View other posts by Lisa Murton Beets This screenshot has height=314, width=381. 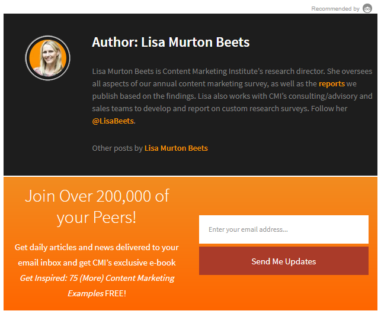tap(176, 148)
